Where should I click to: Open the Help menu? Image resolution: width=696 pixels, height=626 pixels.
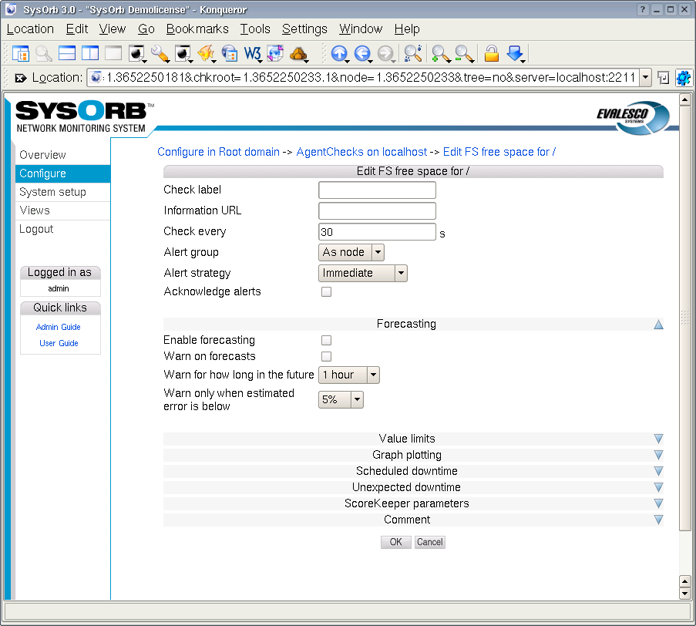(407, 29)
